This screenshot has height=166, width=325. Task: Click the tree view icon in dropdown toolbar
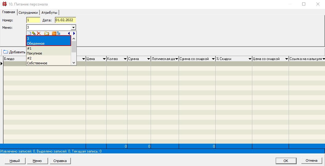point(58,33)
